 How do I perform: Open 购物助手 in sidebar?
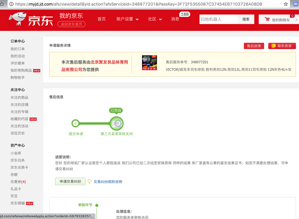pos(18,77)
